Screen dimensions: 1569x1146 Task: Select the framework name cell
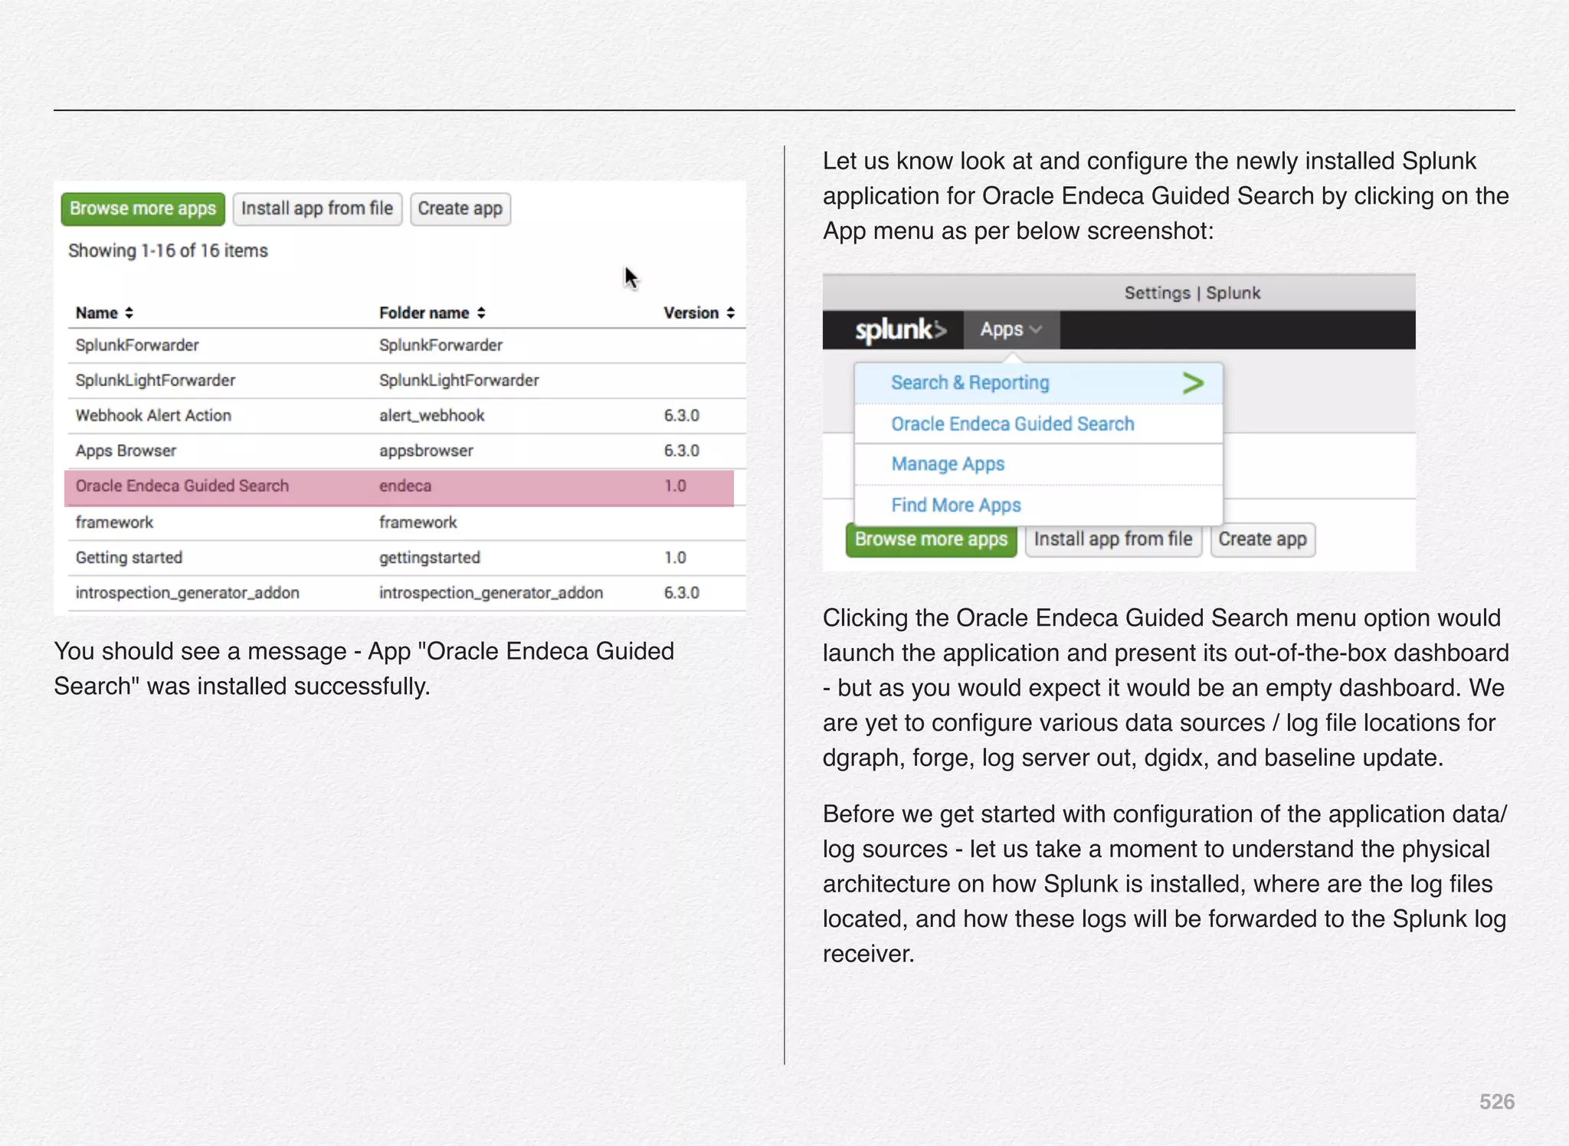114,522
